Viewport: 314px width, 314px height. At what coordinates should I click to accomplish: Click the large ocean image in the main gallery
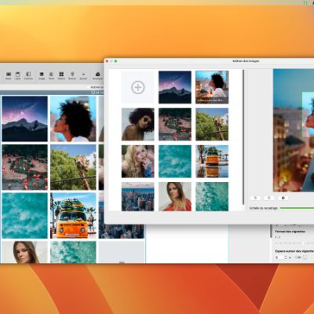click(25, 216)
